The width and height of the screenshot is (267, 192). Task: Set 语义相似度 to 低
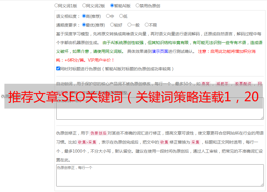coord(121,16)
